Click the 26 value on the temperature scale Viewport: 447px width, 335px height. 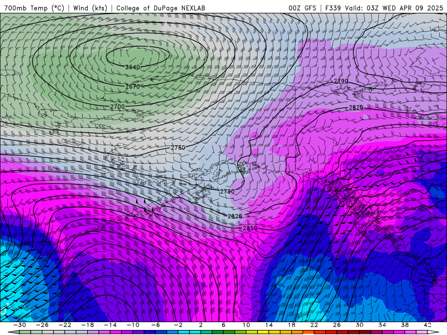tap(337, 325)
